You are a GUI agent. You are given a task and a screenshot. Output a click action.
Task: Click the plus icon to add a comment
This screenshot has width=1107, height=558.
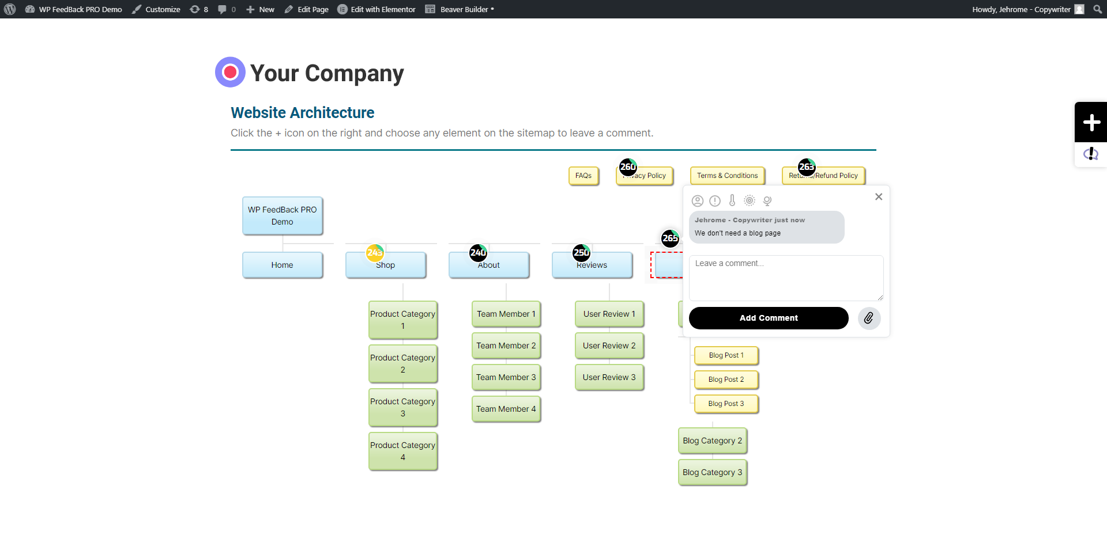point(1091,122)
